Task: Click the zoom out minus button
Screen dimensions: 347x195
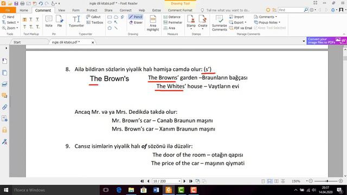Action: pos(311,181)
